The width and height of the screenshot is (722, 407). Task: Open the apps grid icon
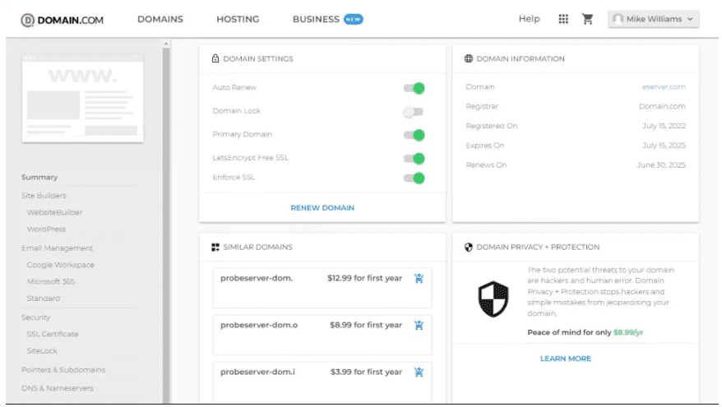(563, 19)
